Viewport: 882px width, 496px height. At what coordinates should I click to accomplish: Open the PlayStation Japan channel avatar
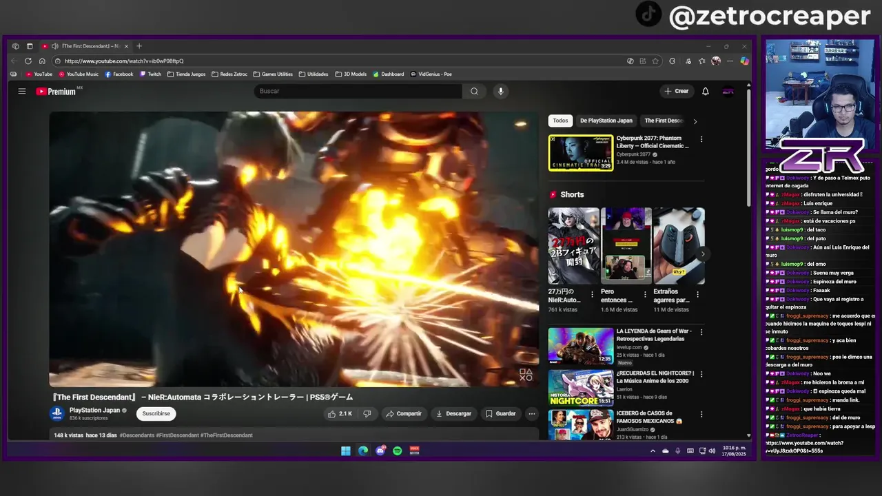coord(57,413)
